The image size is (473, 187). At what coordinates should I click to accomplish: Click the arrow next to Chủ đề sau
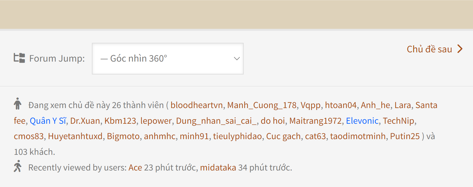pos(460,49)
